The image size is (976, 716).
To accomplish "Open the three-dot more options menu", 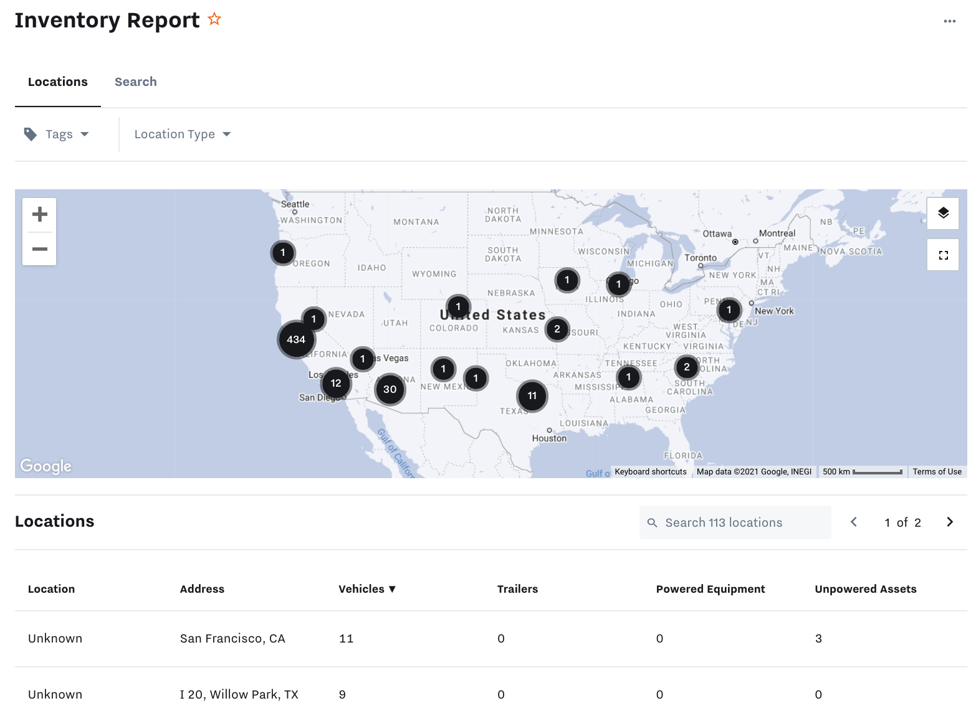I will coord(949,21).
